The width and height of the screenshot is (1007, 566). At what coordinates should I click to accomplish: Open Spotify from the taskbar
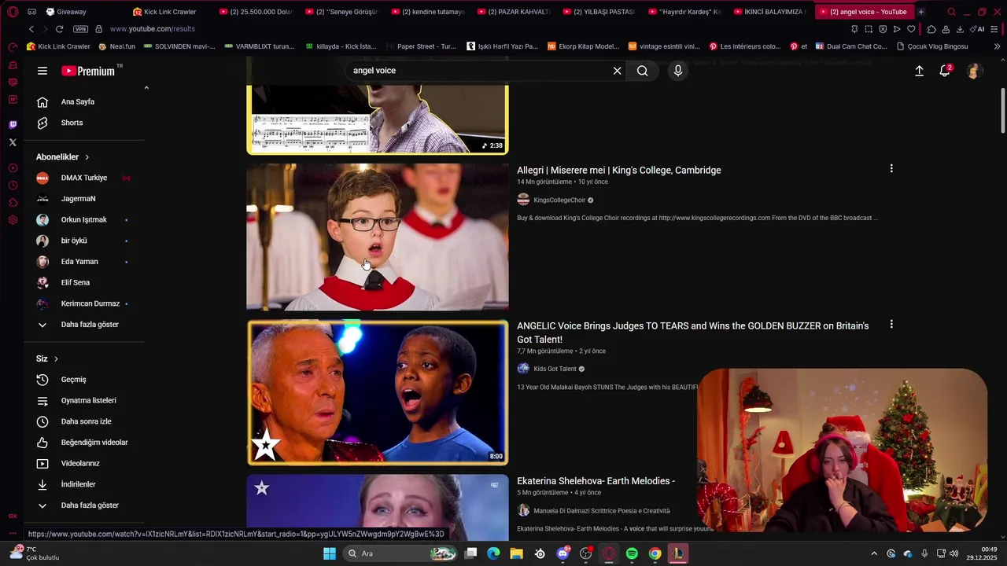coord(632,553)
